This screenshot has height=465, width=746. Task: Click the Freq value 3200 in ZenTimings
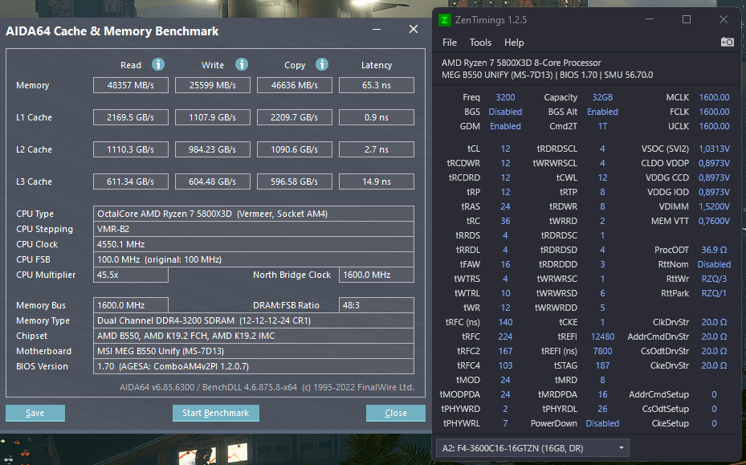point(505,97)
